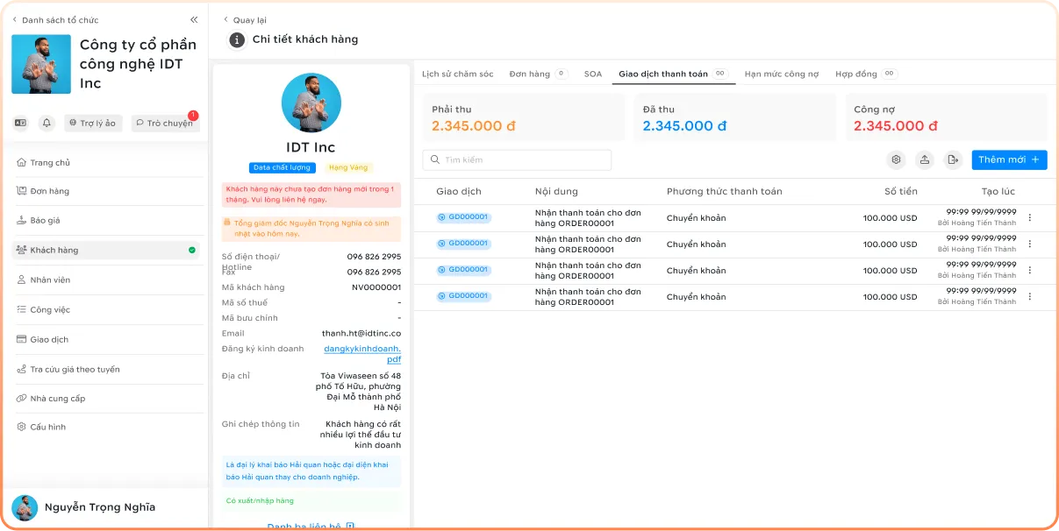Open Tra cứu giá theo tuyến
The width and height of the screenshot is (1059, 531).
[107, 370]
